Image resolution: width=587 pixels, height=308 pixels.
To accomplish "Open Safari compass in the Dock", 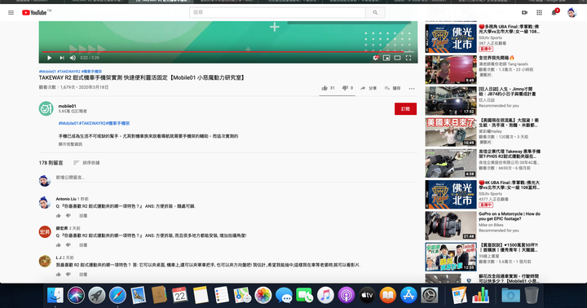I will 117,295.
